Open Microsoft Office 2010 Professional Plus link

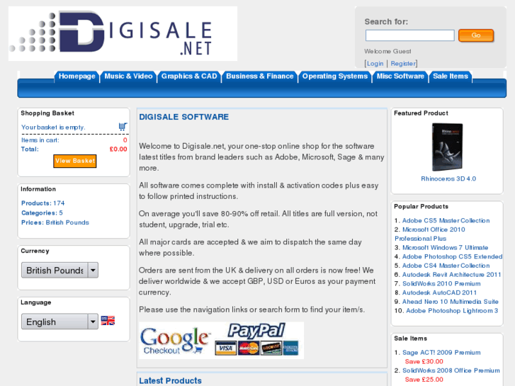point(430,234)
